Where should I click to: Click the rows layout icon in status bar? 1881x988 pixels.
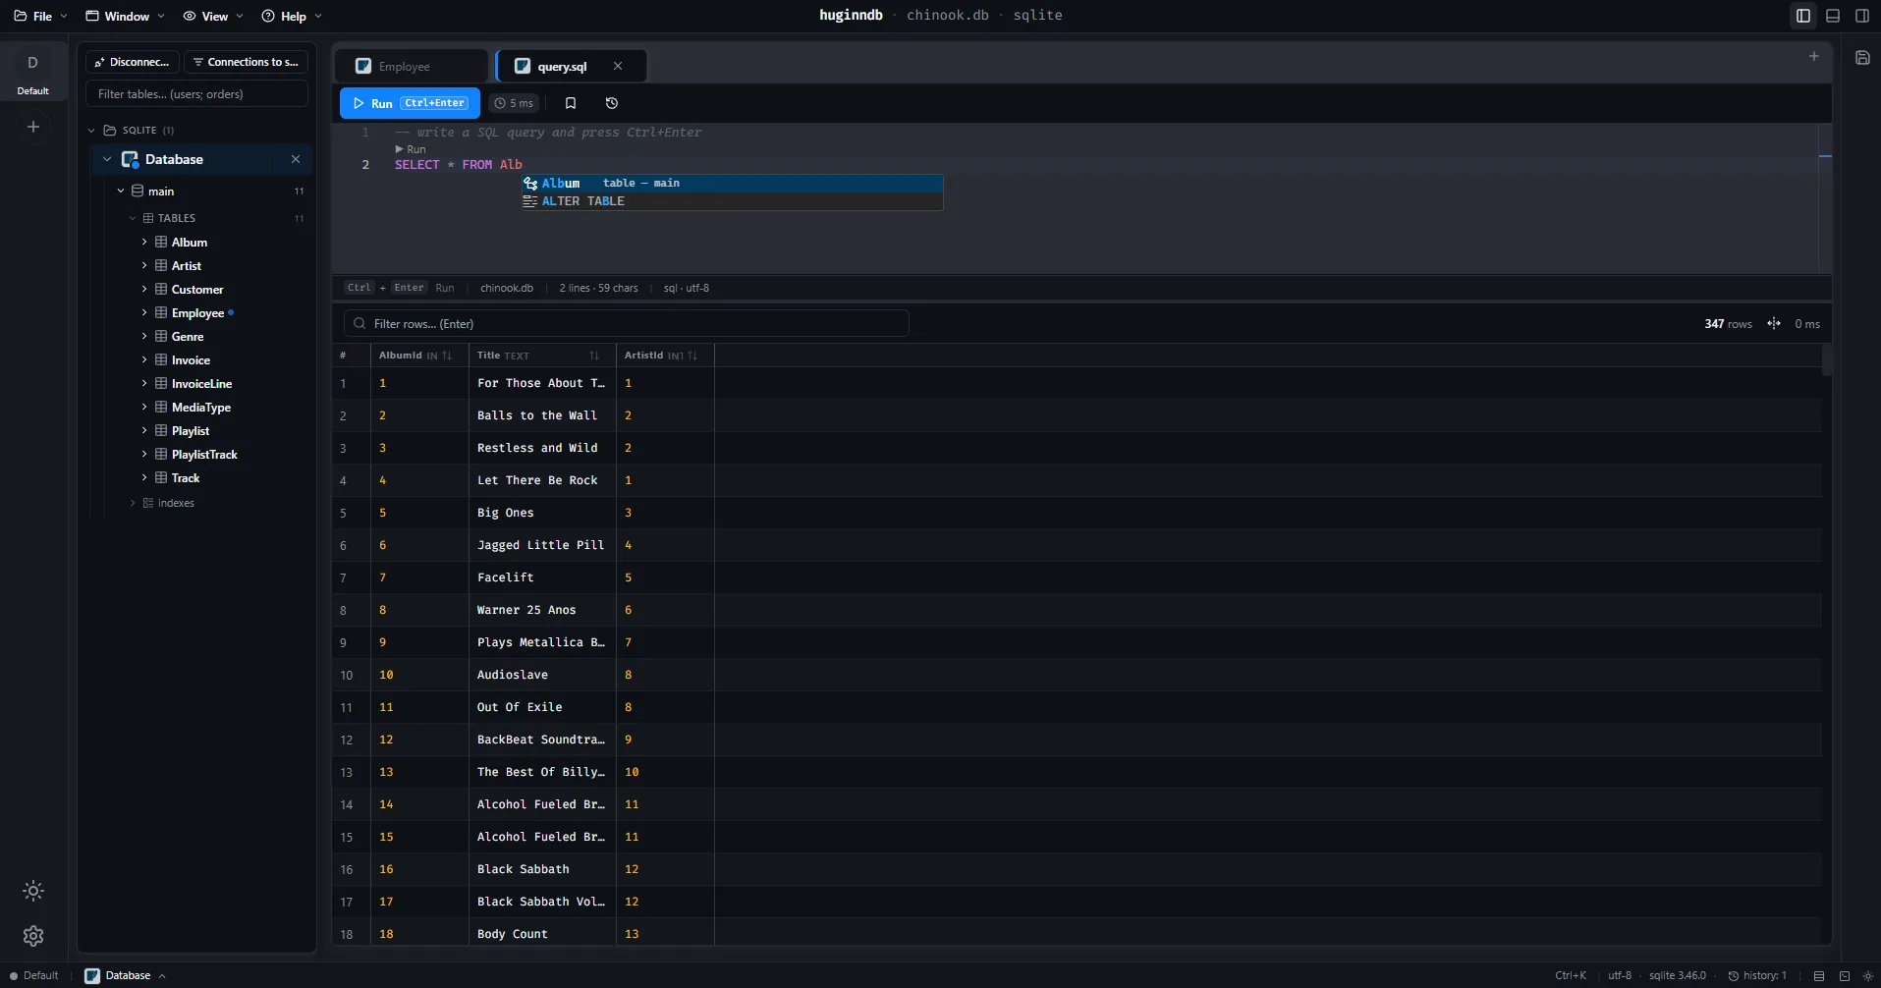(x=1819, y=975)
